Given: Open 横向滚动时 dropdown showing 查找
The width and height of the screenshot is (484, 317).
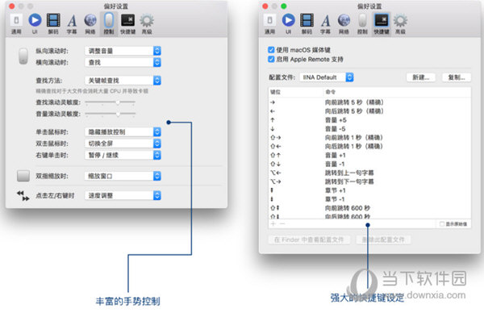Looking at the screenshot, I should point(123,62).
